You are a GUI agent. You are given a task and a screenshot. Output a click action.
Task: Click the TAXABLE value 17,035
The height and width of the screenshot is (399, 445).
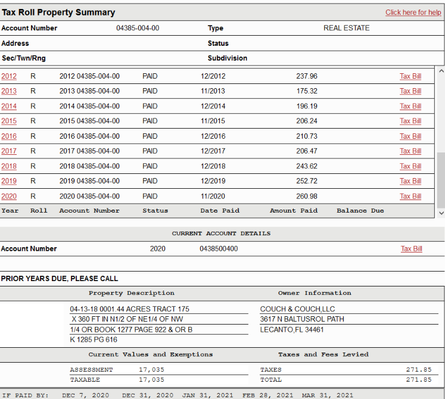[151, 380]
